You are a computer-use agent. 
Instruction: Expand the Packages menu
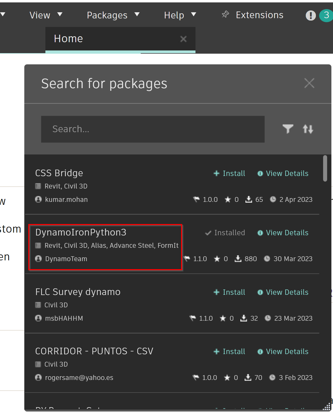pyautogui.click(x=113, y=15)
